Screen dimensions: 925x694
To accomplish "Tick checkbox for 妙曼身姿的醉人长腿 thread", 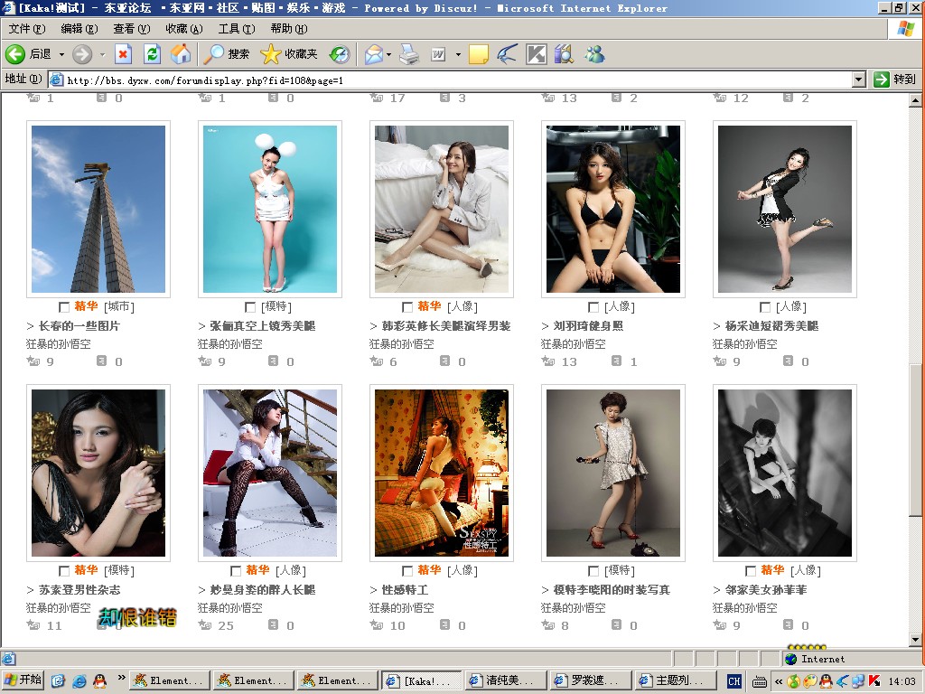I will (x=236, y=571).
